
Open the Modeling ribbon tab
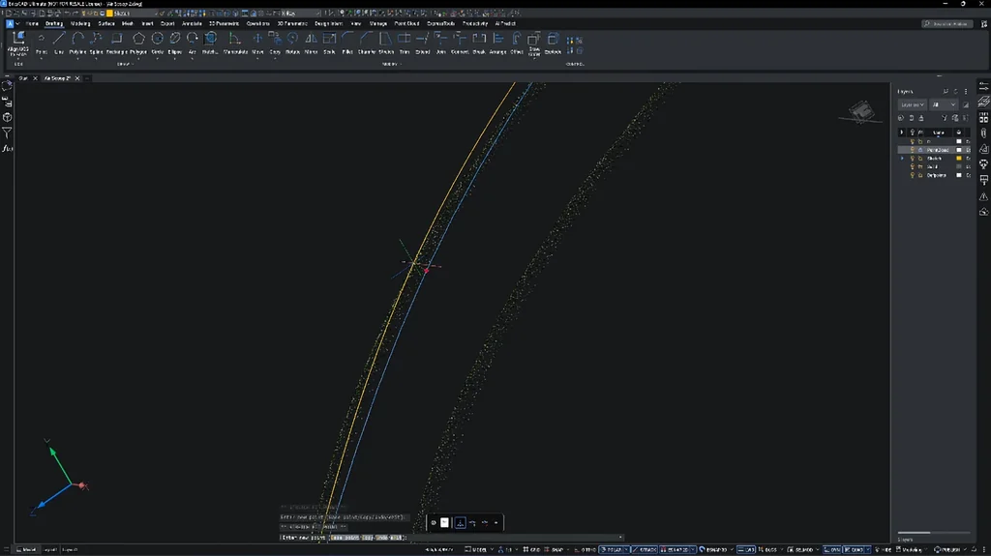[80, 23]
